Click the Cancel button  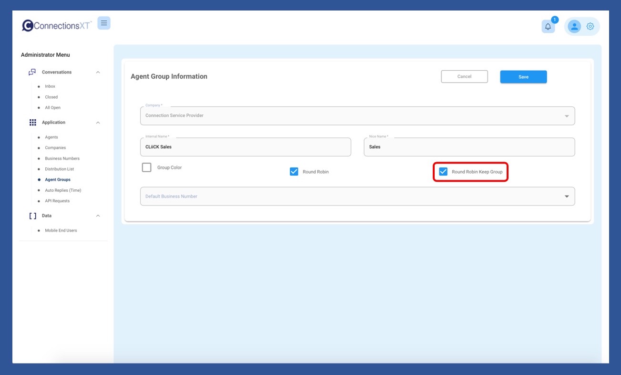point(464,76)
